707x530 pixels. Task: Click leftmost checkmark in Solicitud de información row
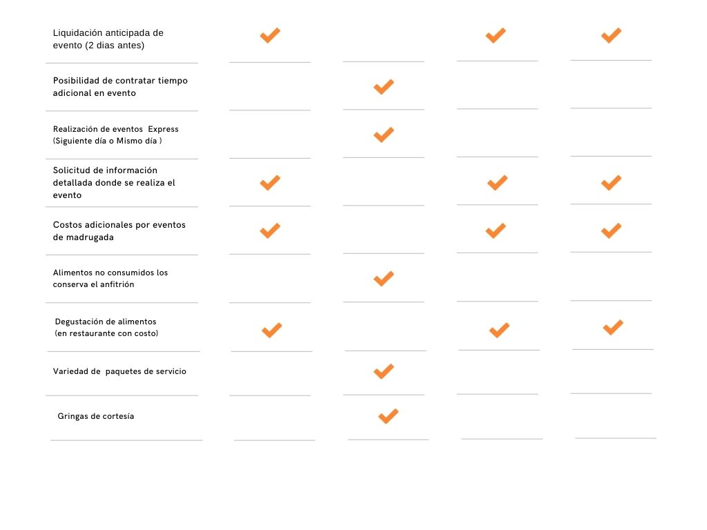pos(270,183)
